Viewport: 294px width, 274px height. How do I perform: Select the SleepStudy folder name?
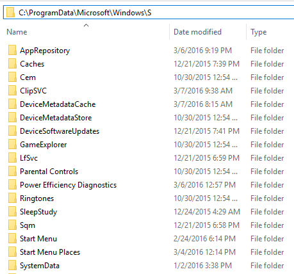click(38, 212)
